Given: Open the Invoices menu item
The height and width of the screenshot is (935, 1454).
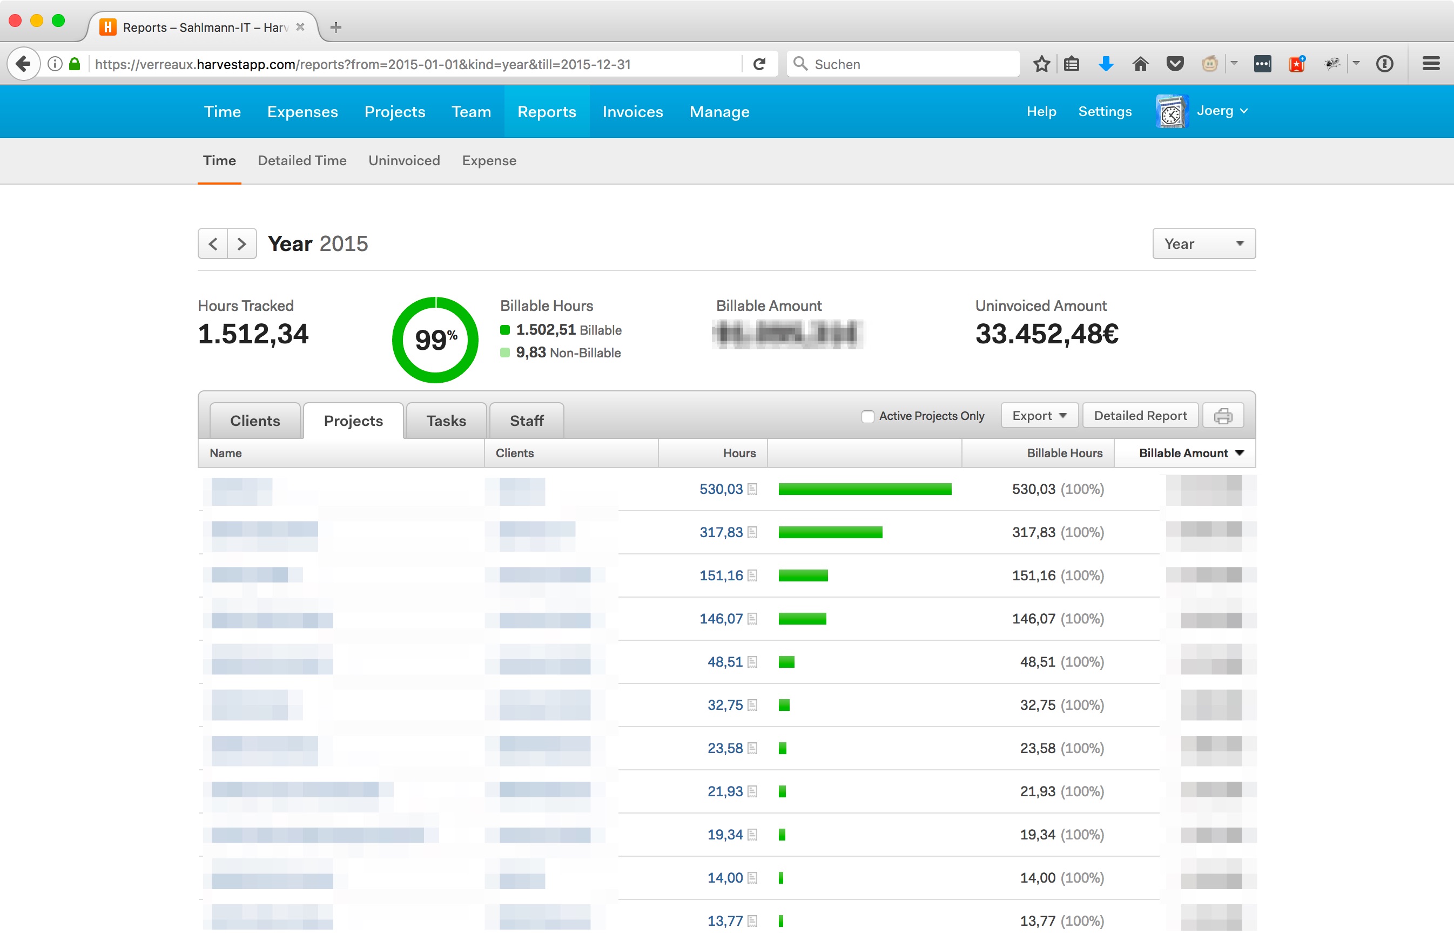Looking at the screenshot, I should 632,112.
